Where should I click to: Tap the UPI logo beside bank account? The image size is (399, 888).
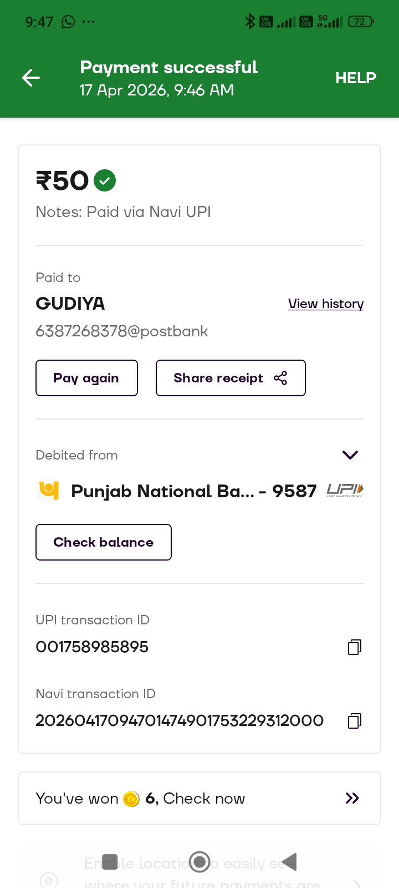coord(345,490)
